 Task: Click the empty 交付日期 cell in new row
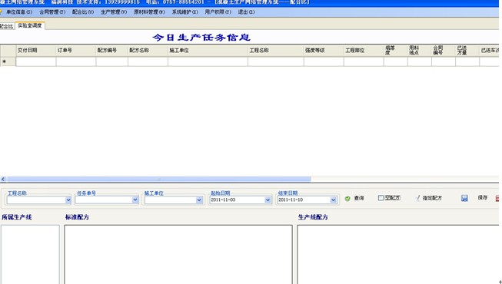[x=36, y=61]
